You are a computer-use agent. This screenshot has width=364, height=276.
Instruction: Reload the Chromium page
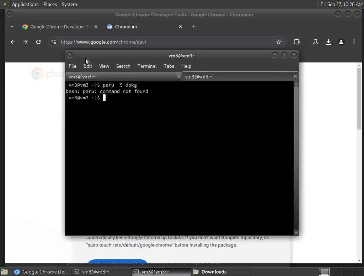(38, 42)
